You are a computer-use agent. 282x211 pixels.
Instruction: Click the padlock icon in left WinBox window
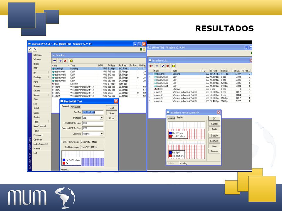[144, 49]
